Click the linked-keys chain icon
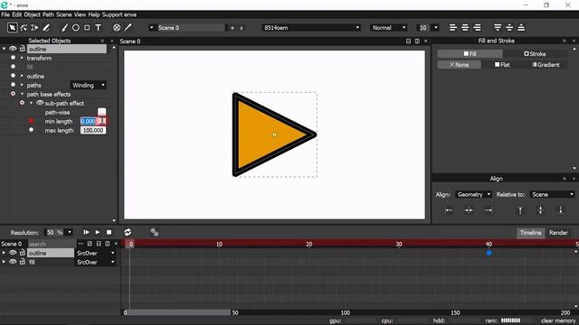Screen dimensions: 579x325 (x=155, y=232)
